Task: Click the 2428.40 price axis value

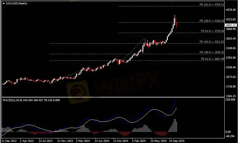Action: [x=231, y=67]
